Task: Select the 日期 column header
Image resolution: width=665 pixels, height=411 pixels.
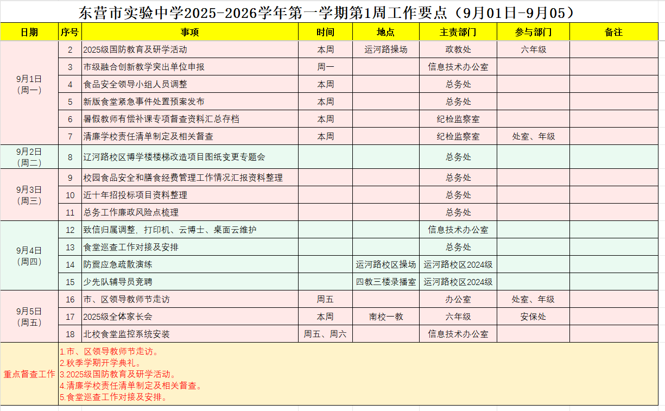Action: (x=29, y=32)
